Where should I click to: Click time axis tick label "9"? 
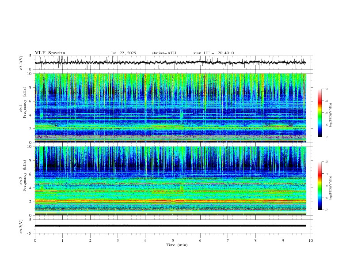(283, 240)
